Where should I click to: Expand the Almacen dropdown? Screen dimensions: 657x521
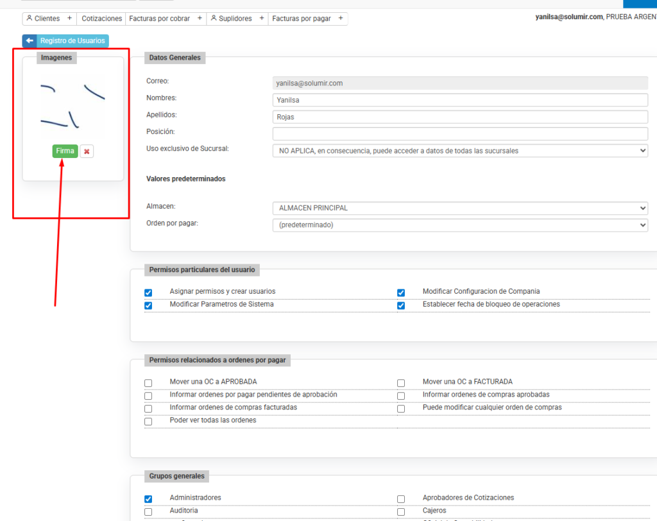pos(459,209)
